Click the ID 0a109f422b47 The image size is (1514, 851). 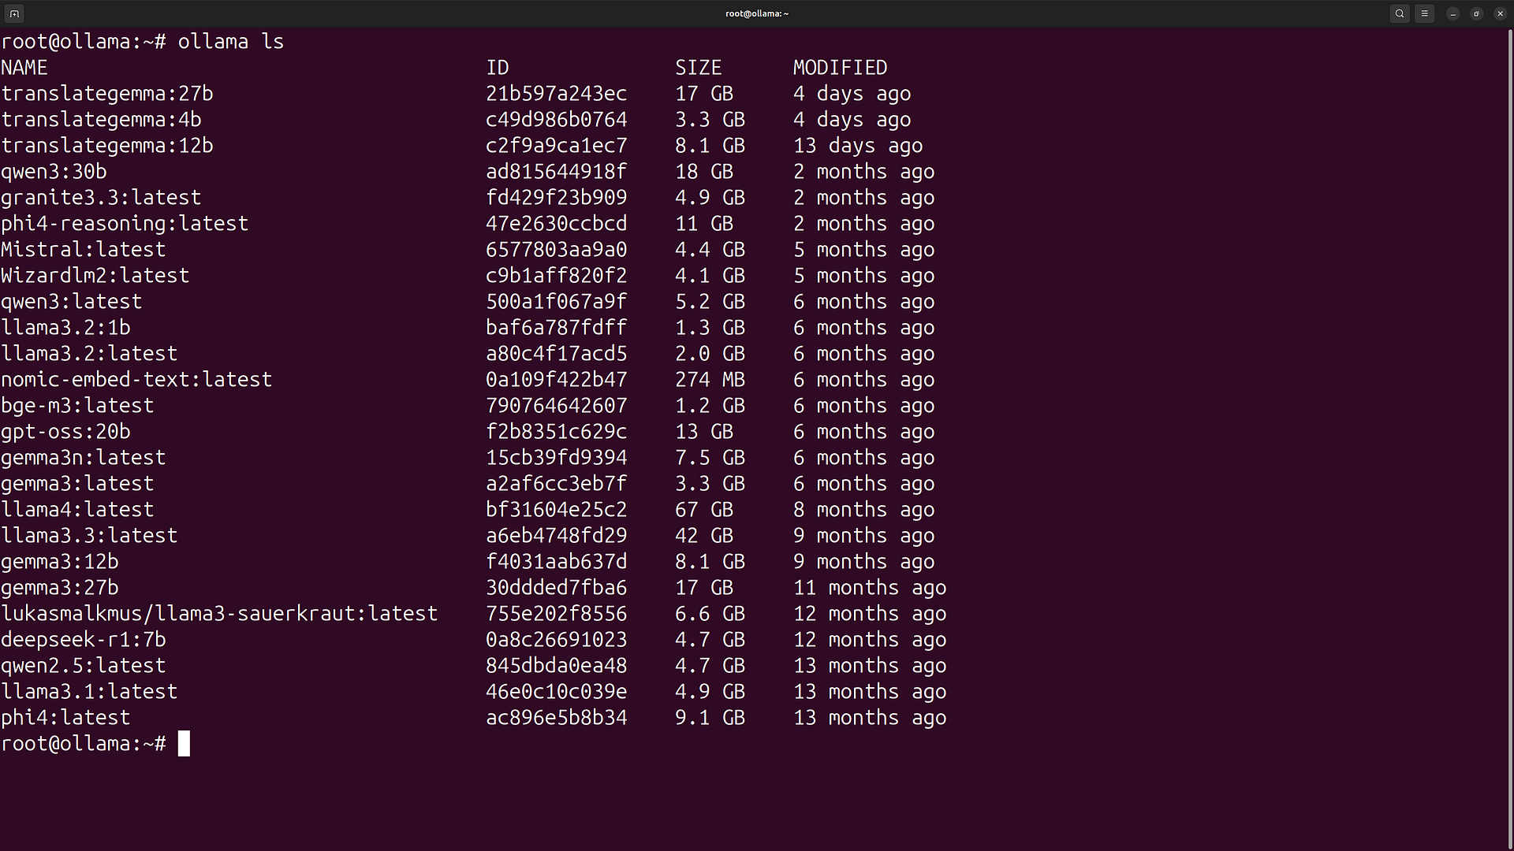click(557, 380)
